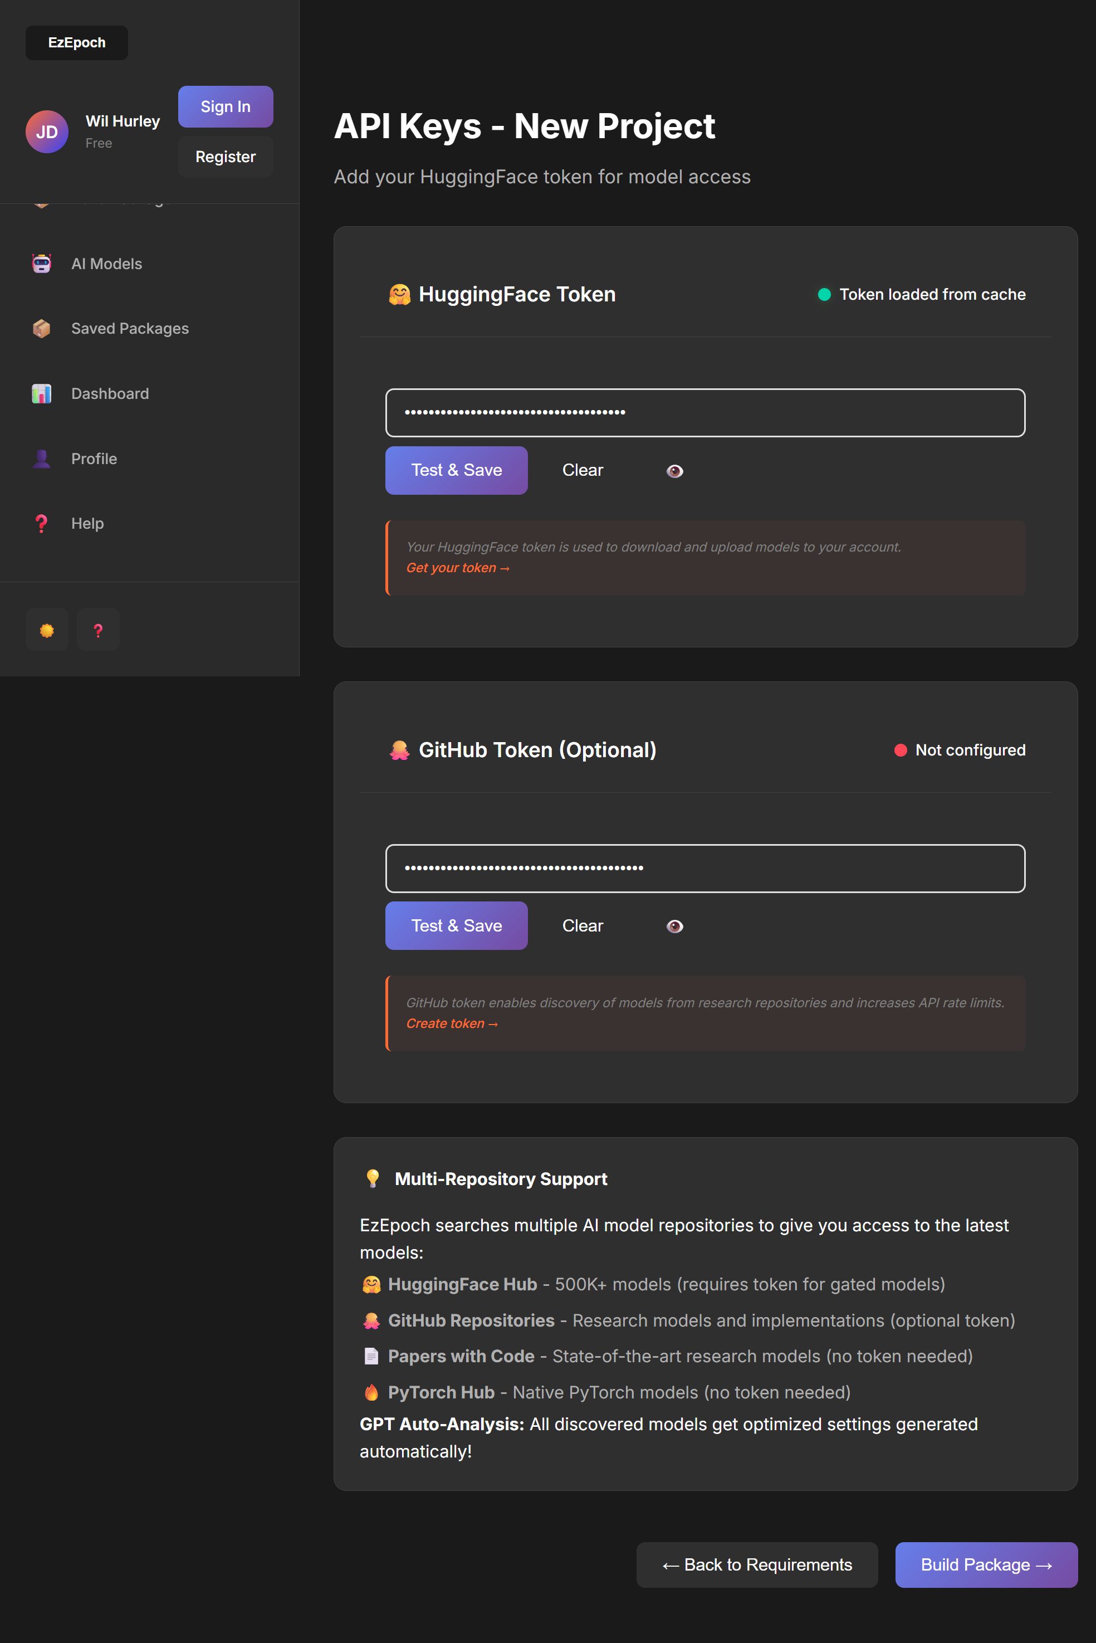Test & Save the HuggingFace token
1096x1643 pixels.
point(456,470)
